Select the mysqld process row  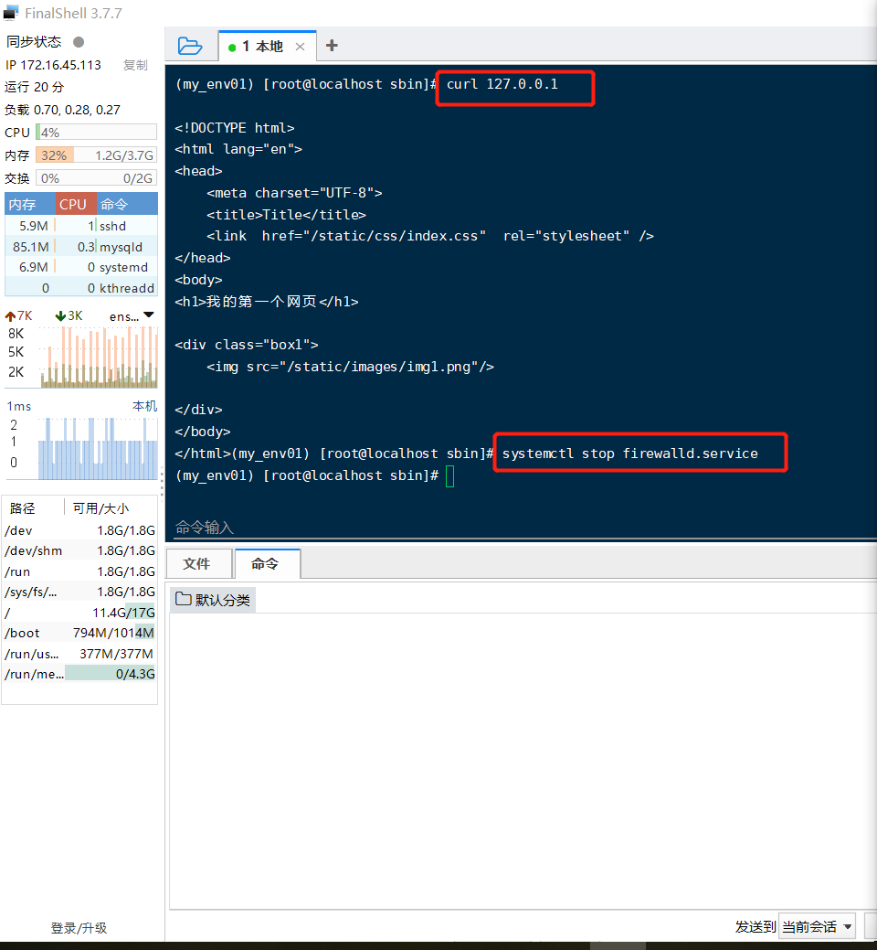[81, 247]
